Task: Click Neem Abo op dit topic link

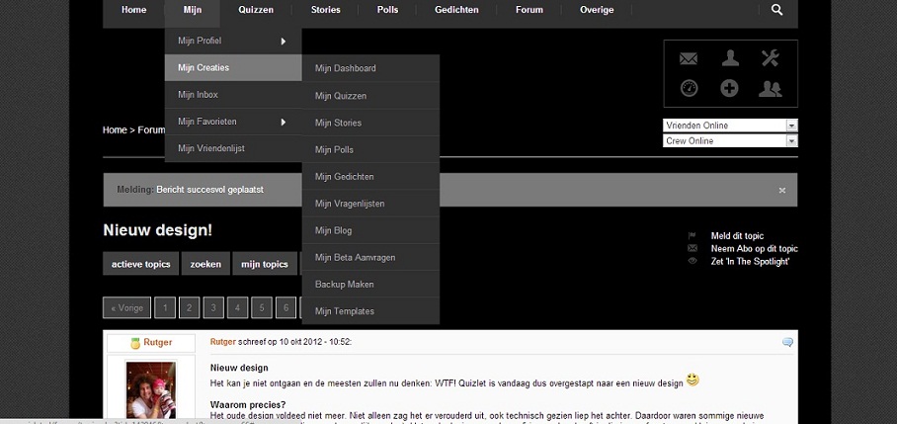Action: tap(754, 248)
